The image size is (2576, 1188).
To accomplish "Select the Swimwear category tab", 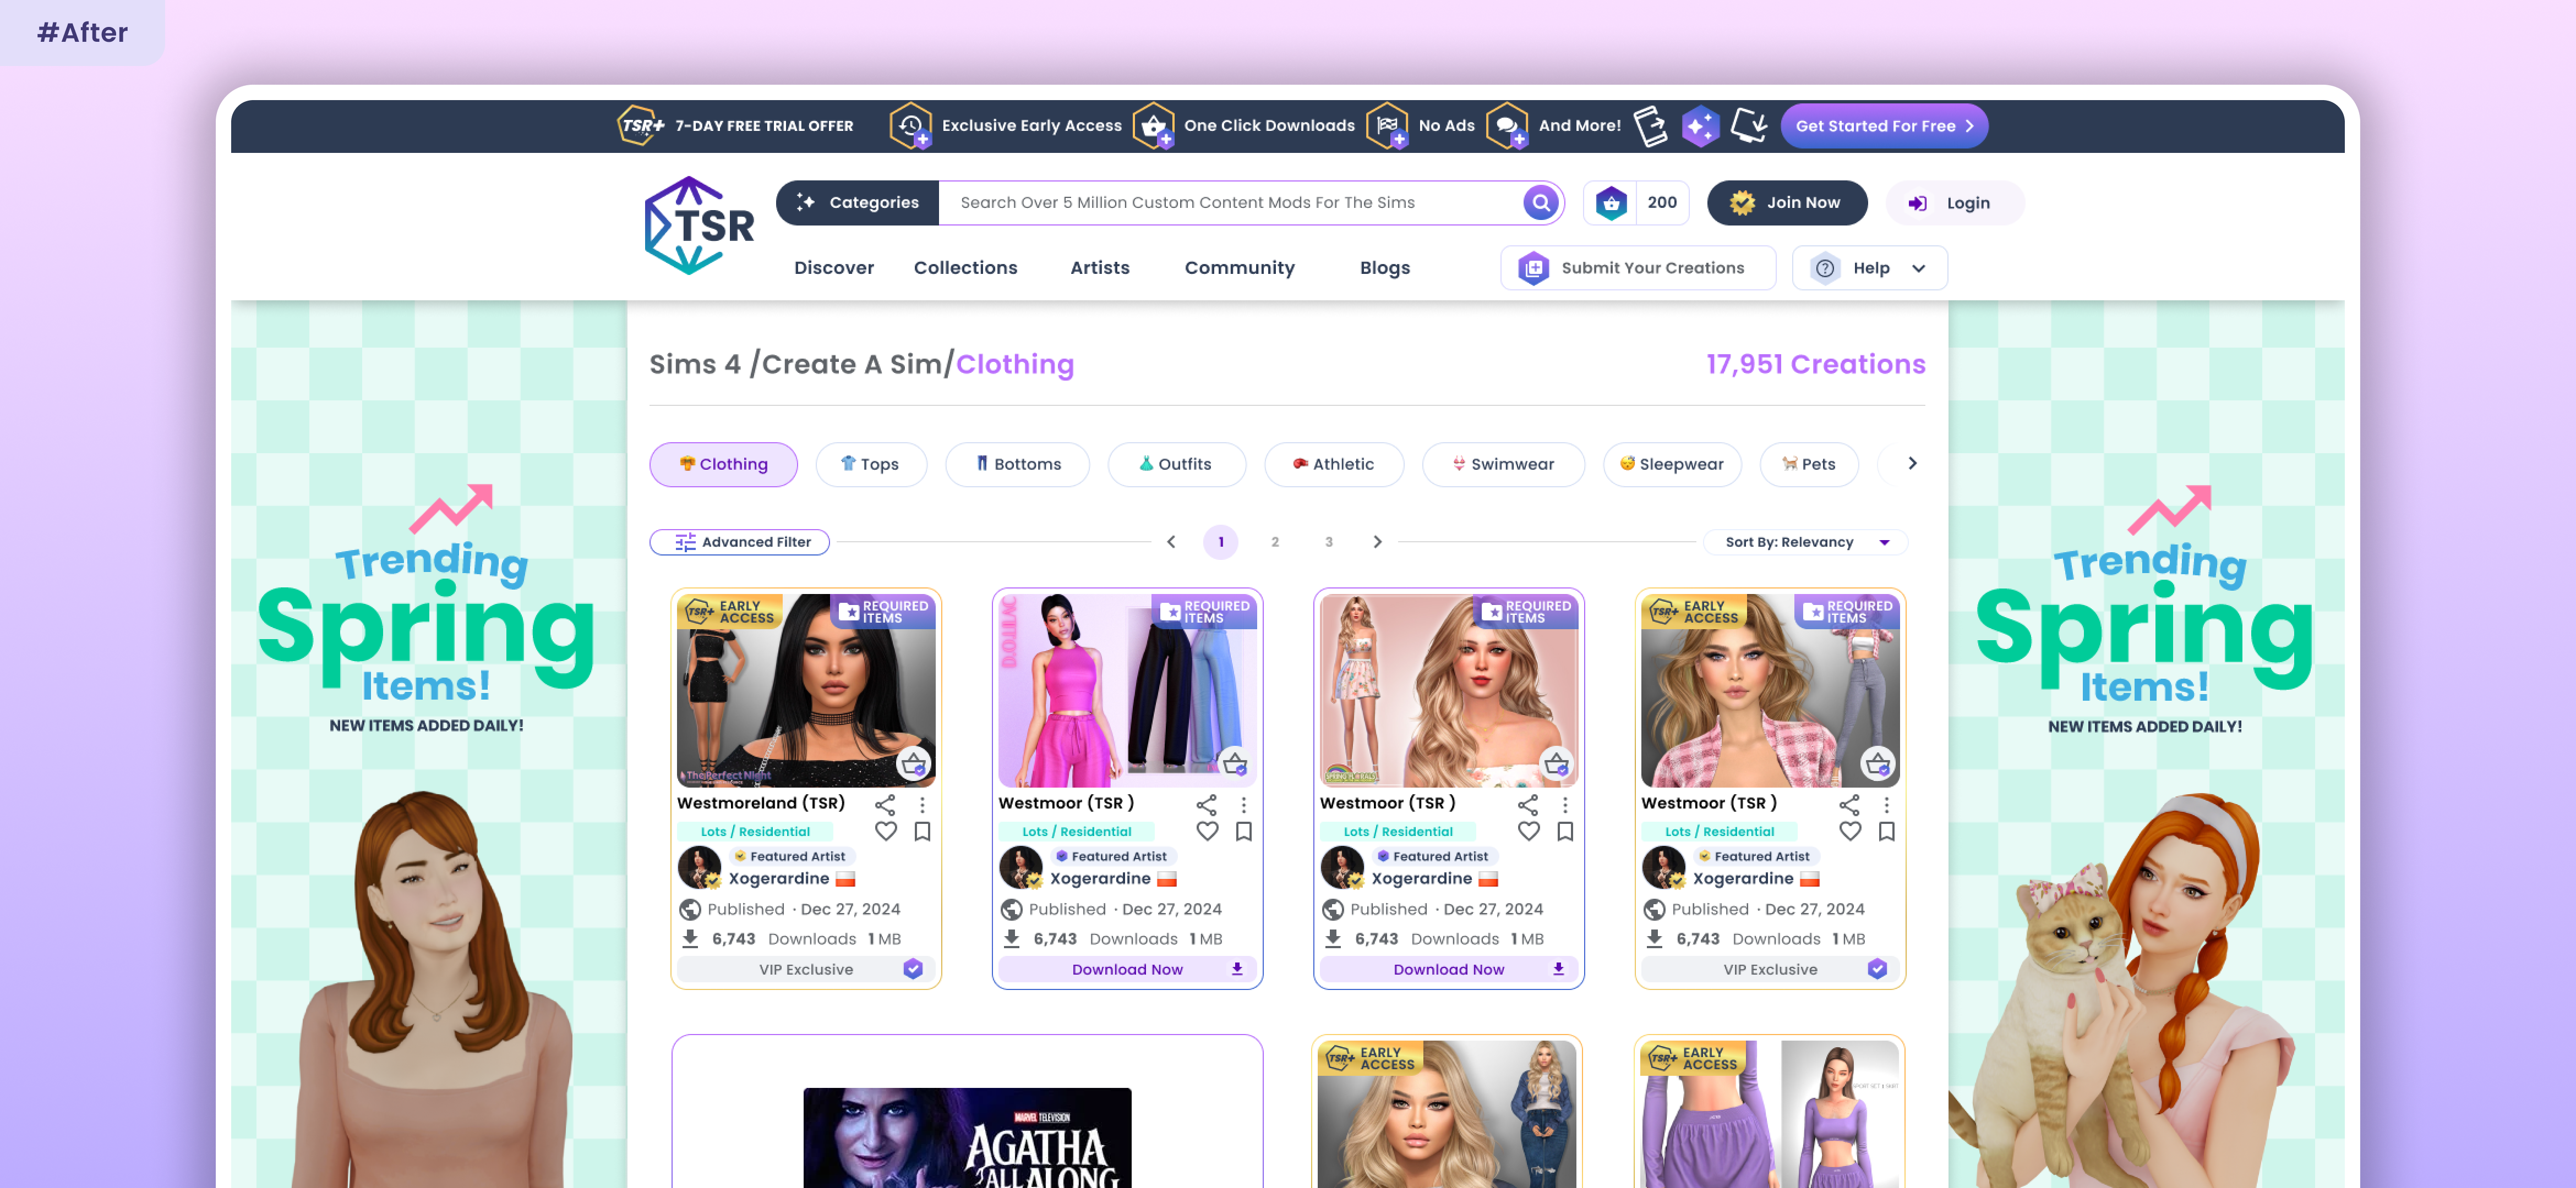I will pos(1503,465).
